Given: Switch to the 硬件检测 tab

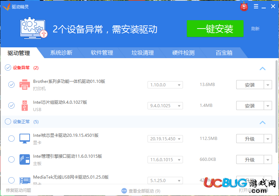Looking at the screenshot, I should click(x=183, y=53).
